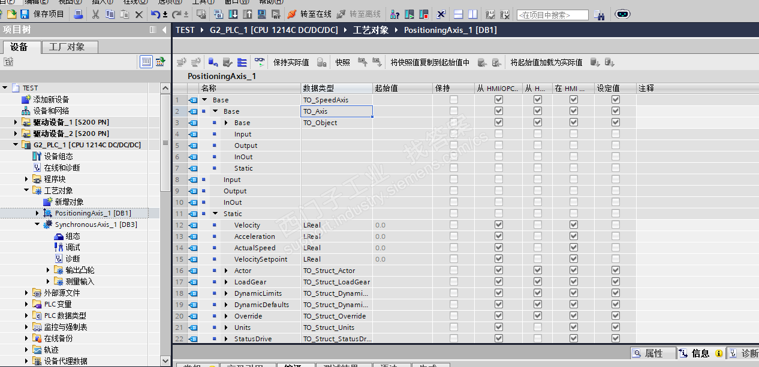This screenshot has width=759, height=367.
Task: Expand 程序块 folder in project tree
Action: coord(26,179)
